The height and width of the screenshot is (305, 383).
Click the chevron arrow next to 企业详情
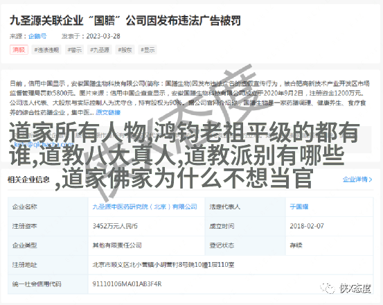(371, 180)
